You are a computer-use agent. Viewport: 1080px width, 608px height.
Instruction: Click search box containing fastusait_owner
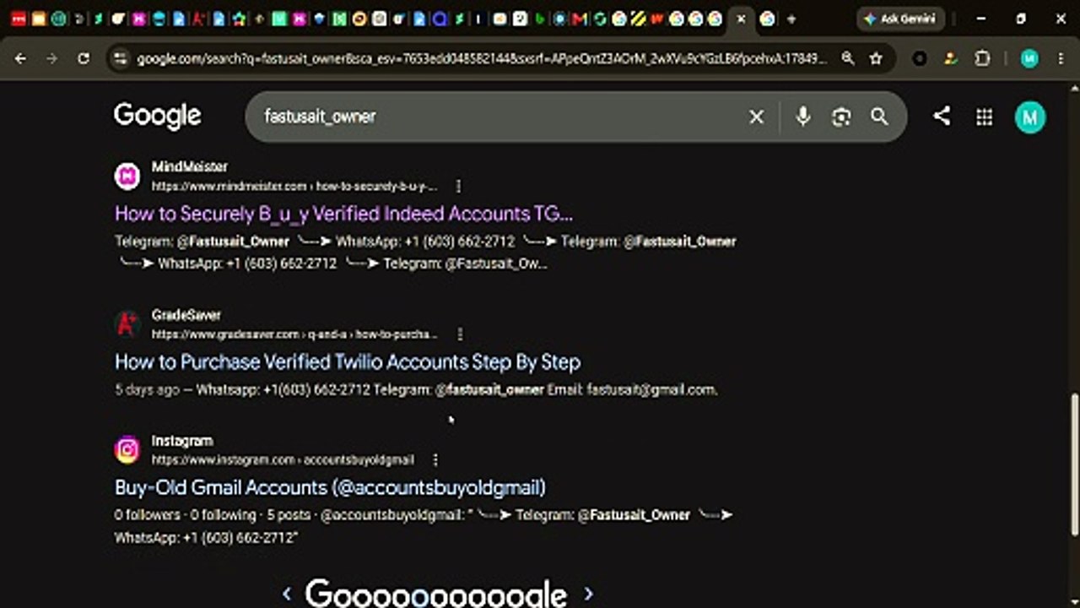pos(498,117)
